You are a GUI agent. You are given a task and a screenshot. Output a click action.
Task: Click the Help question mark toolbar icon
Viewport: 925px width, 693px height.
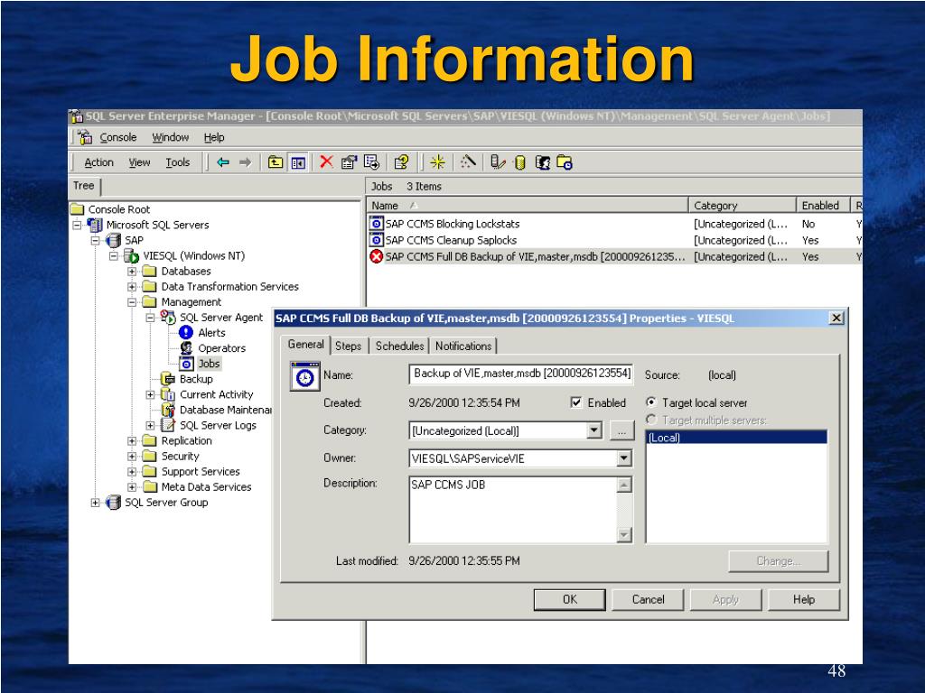(401, 162)
